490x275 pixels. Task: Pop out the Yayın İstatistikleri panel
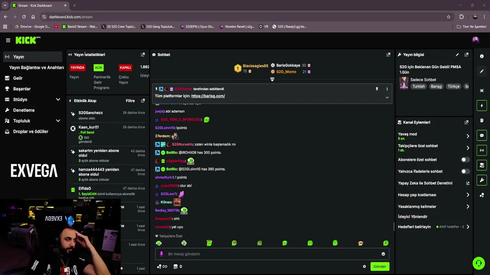[143, 55]
